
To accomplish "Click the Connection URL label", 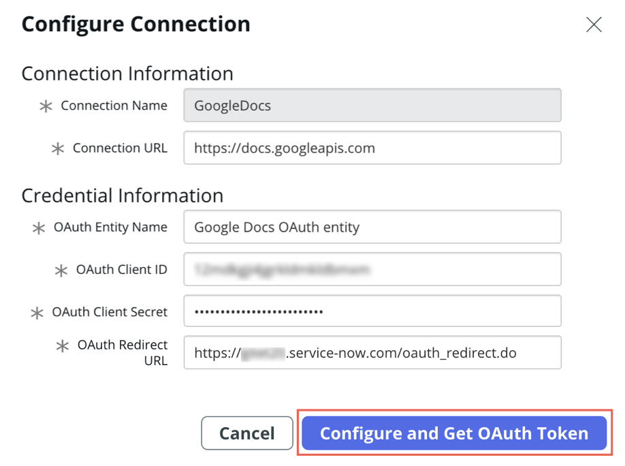I will (x=120, y=148).
